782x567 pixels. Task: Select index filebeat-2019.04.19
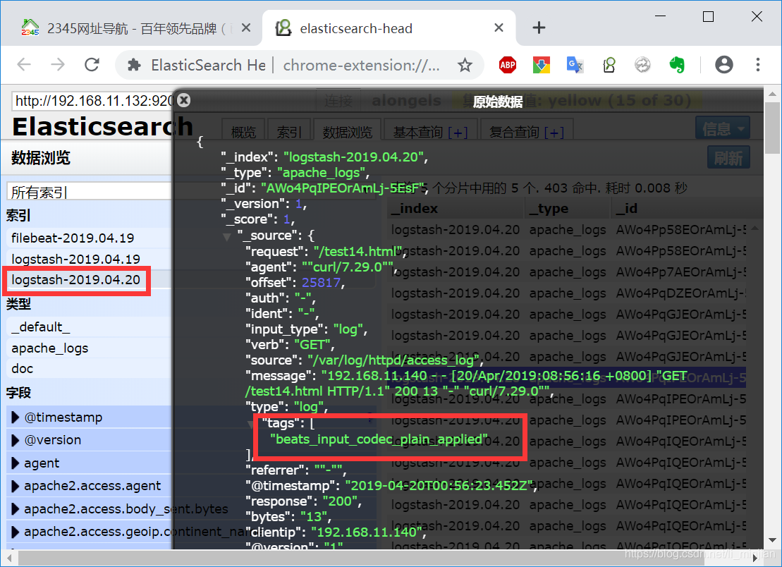[x=73, y=238]
